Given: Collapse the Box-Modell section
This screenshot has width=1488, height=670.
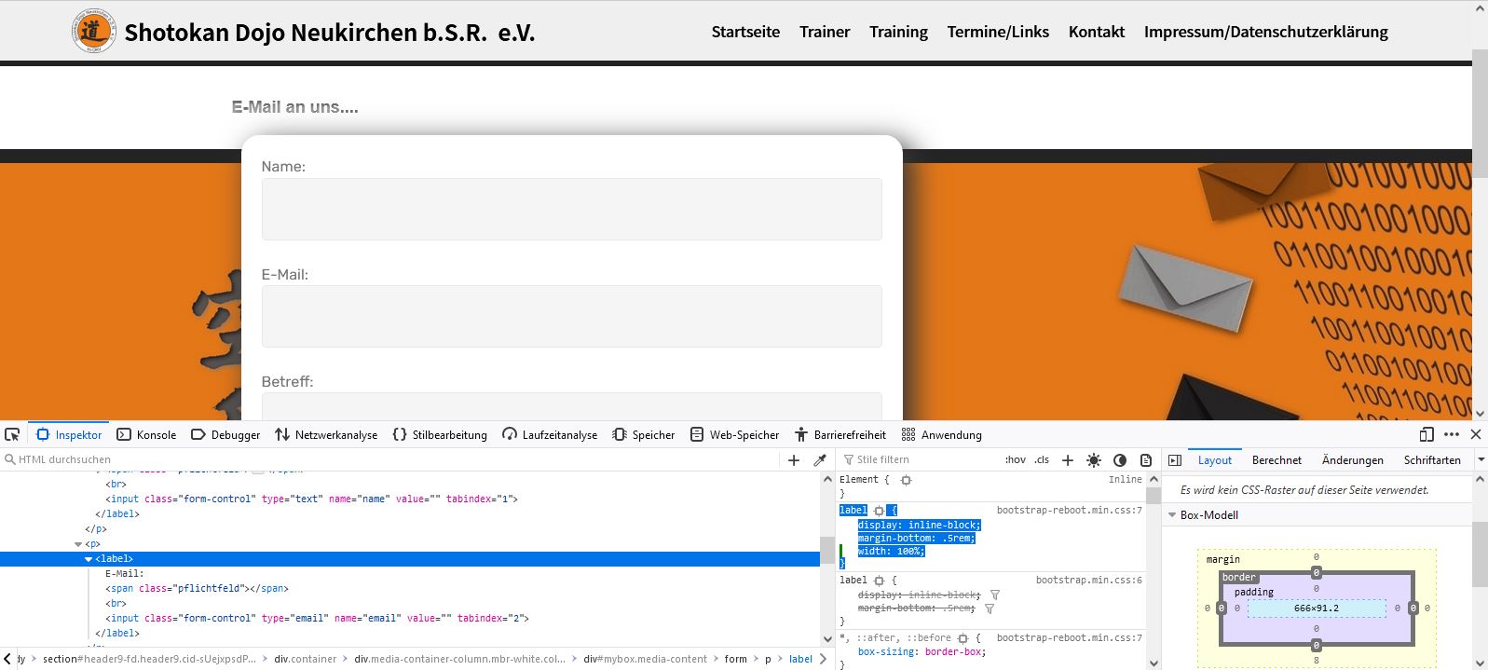Looking at the screenshot, I should pyautogui.click(x=1172, y=514).
